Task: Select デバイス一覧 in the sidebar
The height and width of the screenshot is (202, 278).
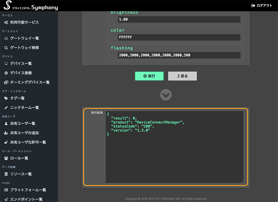Action: pos(21,64)
